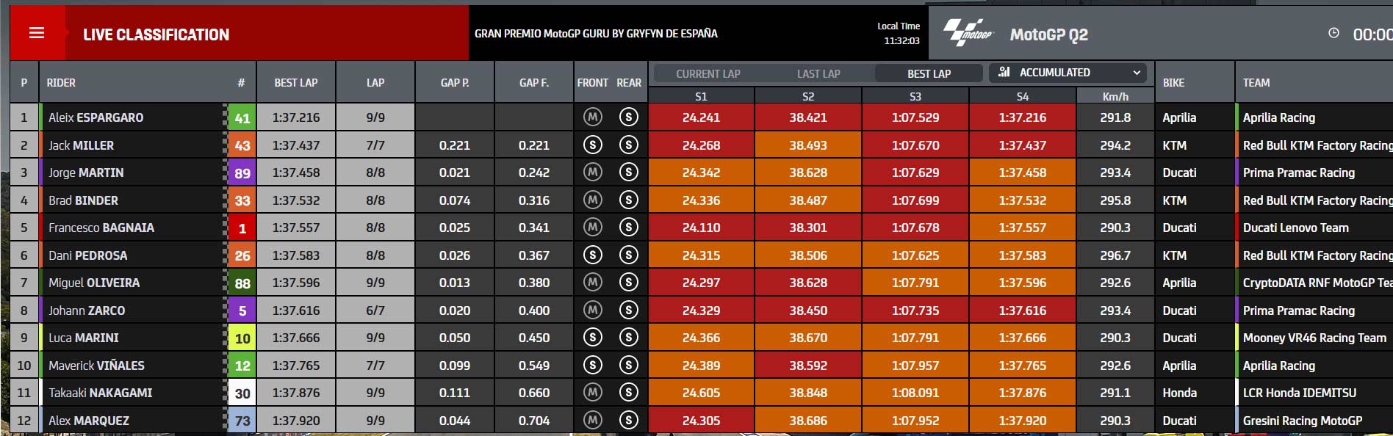Sort by the Best Lap column header
This screenshot has width=1393, height=436.
click(296, 82)
